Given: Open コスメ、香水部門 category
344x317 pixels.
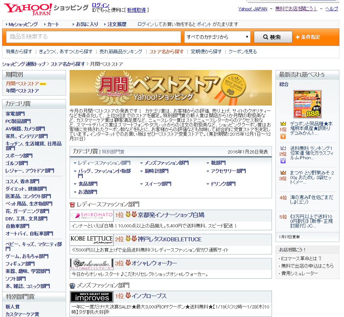Looking at the screenshot, I should tap(22, 181).
